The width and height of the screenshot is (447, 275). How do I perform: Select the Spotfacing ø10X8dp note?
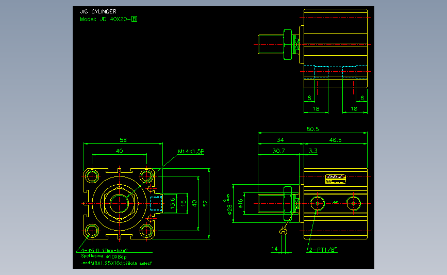(104, 256)
